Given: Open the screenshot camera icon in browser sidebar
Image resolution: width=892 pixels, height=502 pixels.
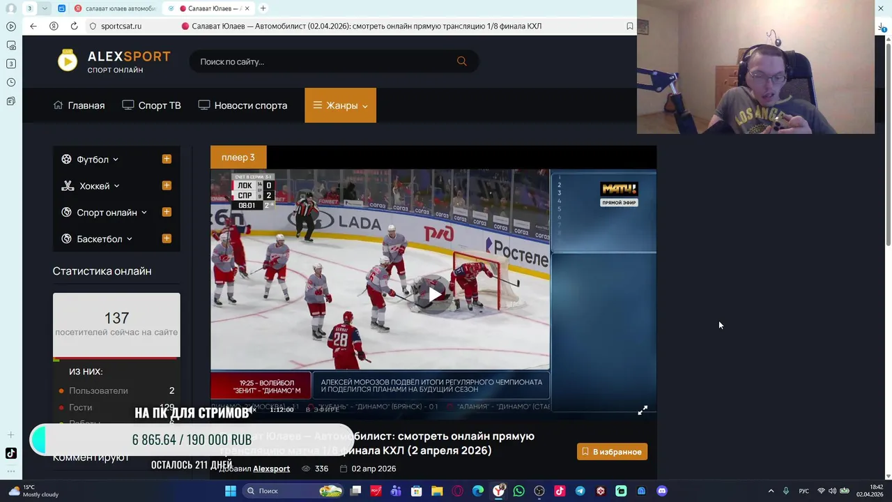Looking at the screenshot, I should click(10, 45).
